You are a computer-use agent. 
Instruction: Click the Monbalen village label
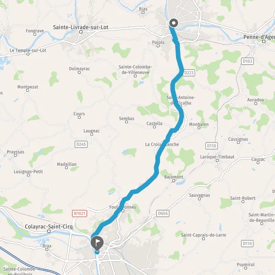(x=199, y=124)
